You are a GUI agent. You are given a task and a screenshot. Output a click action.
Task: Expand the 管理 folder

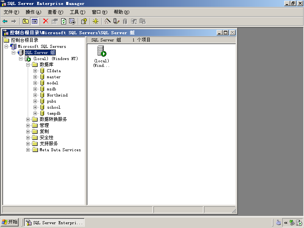28,126
